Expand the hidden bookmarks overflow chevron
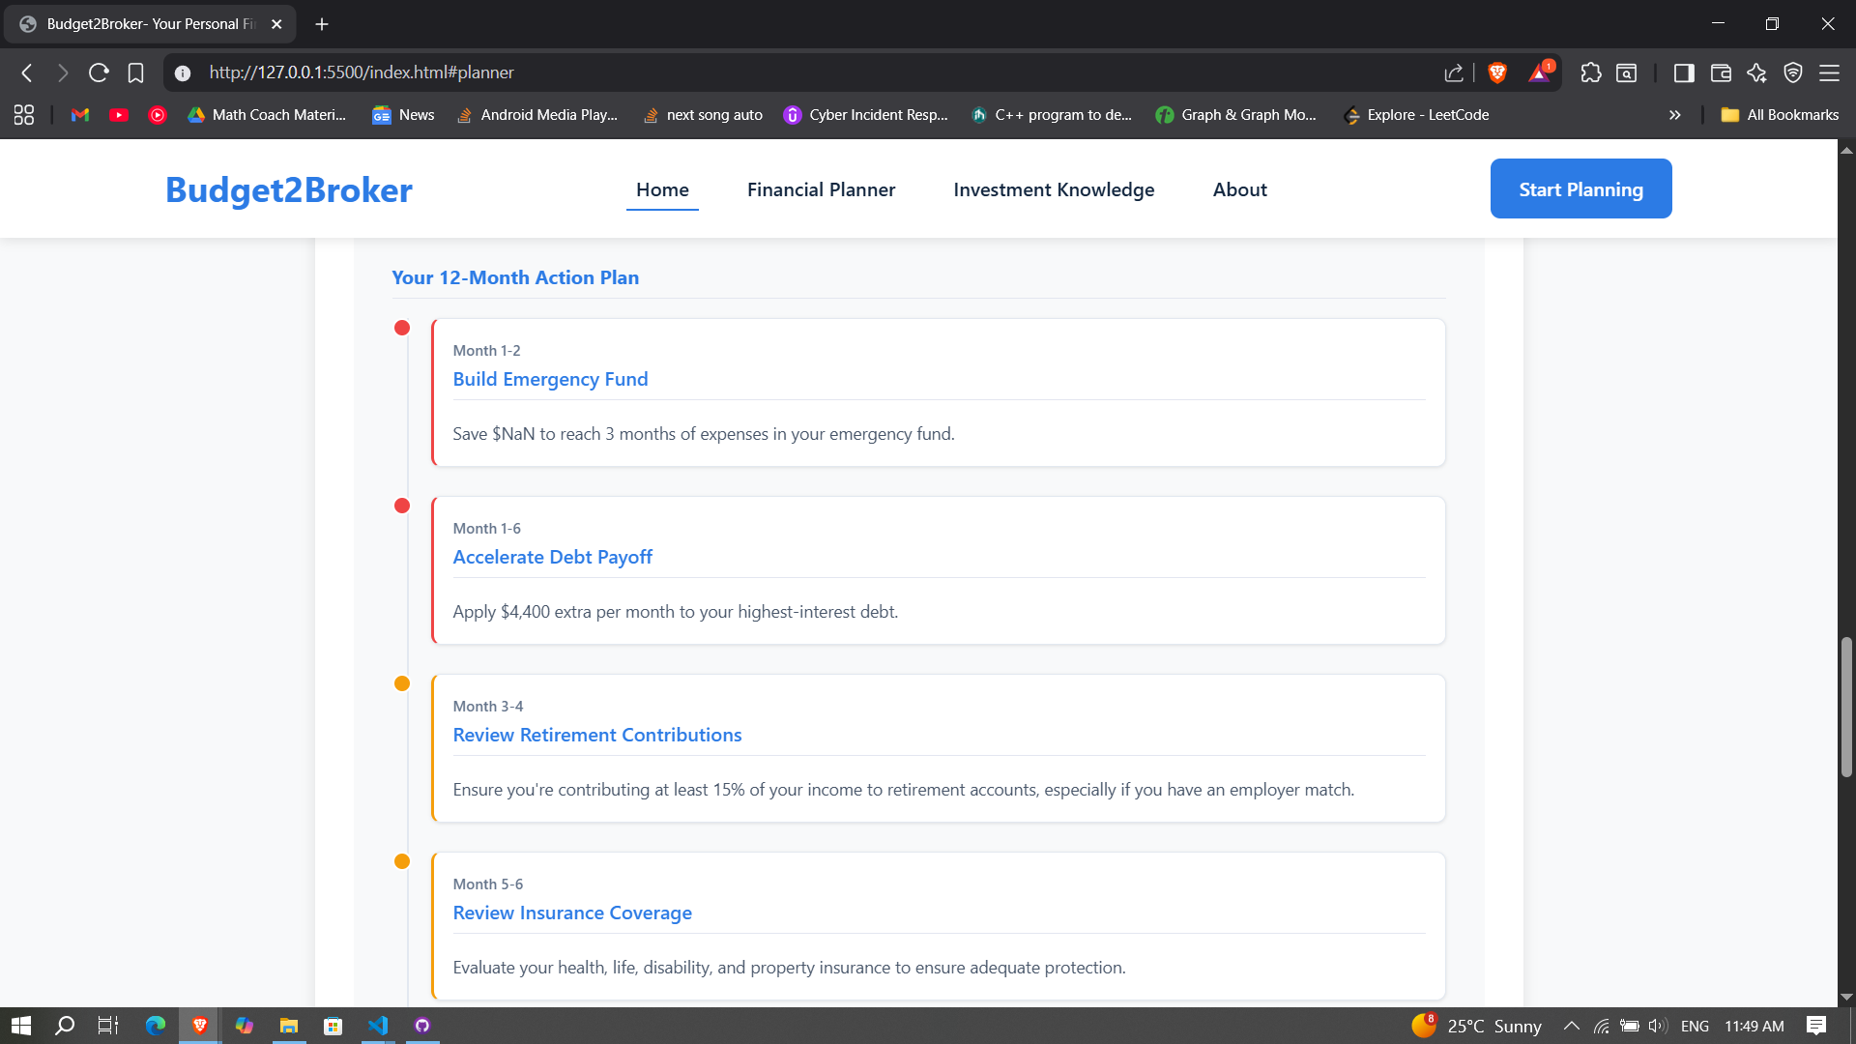Screen dimensions: 1856x1044 point(1675,115)
